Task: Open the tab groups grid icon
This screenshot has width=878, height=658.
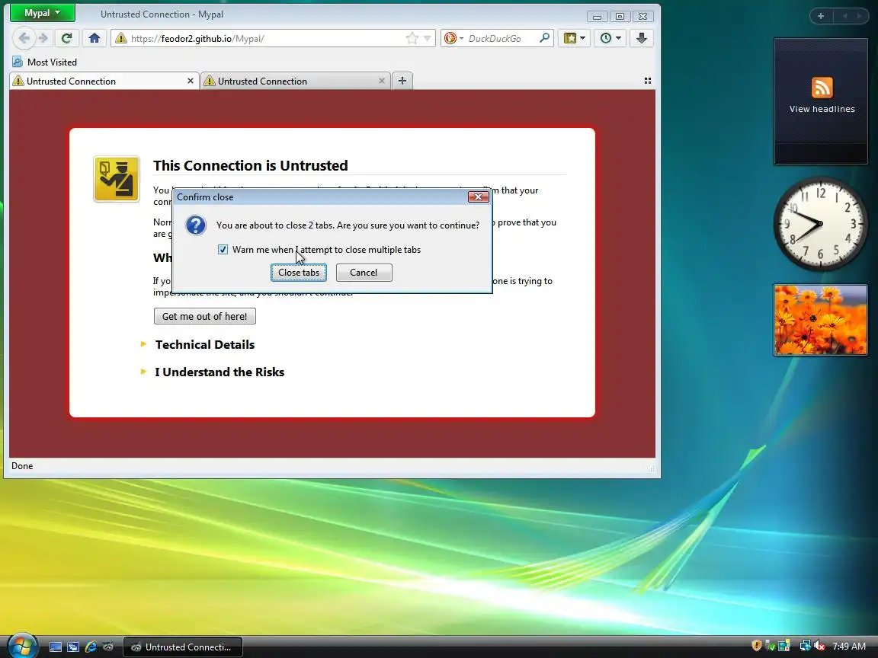Action: tap(648, 81)
